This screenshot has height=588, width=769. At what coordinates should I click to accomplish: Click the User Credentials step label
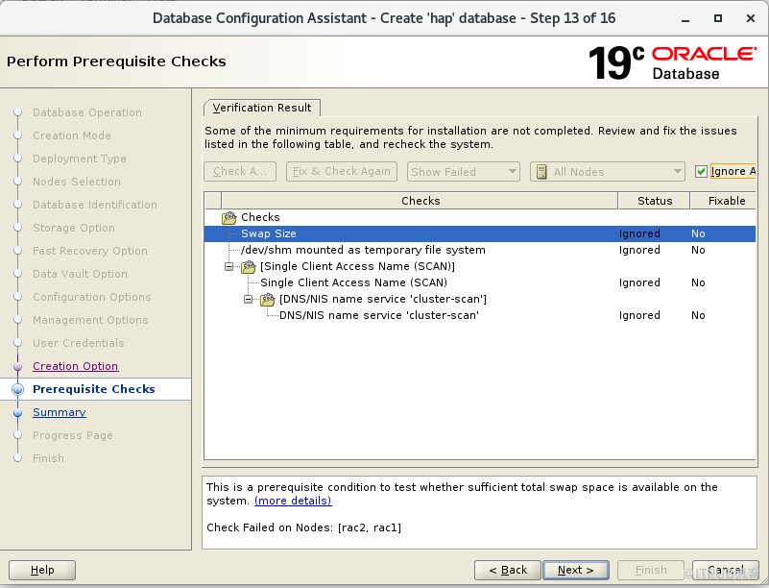coord(79,343)
